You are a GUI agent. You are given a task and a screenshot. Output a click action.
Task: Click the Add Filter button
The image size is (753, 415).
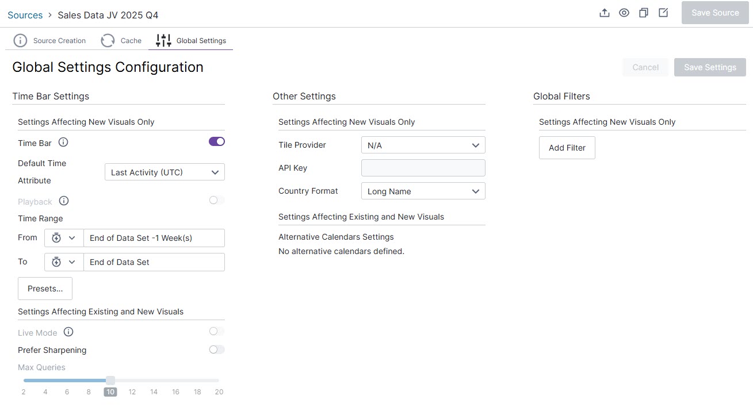(x=567, y=148)
